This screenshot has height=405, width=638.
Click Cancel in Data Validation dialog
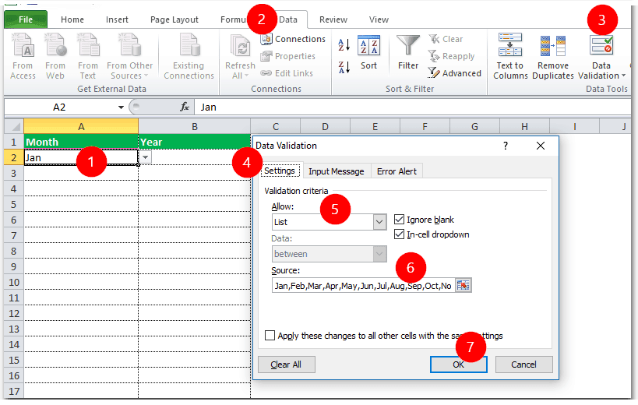pos(523,364)
